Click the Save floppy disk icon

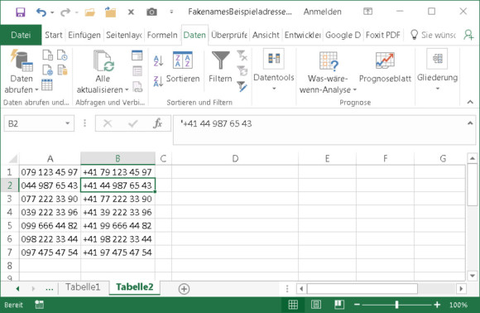(20, 12)
